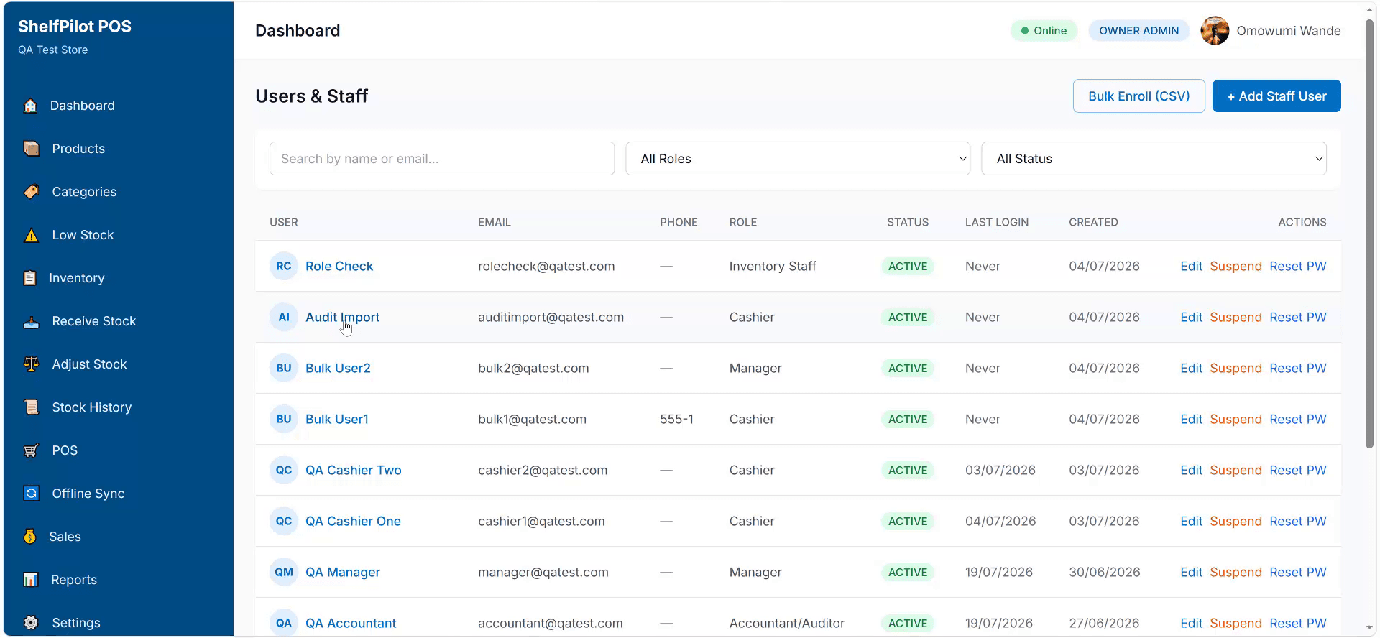Open the QA Cashier Two user name link
1380x638 pixels.
click(x=353, y=470)
